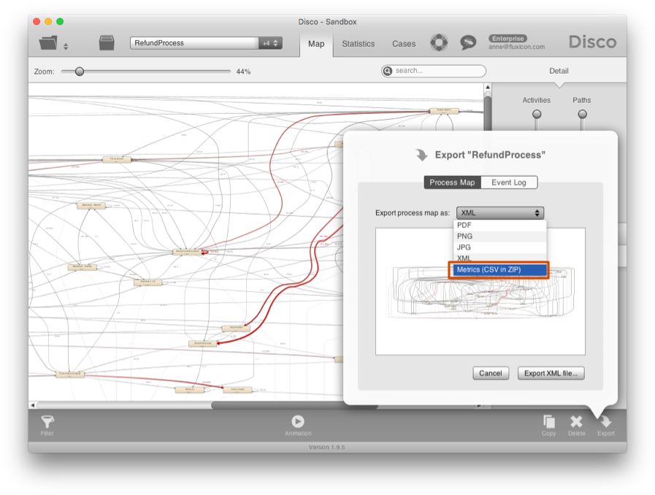Choose JPG from the format list
This screenshot has width=655, height=495.
pyautogui.click(x=500, y=247)
